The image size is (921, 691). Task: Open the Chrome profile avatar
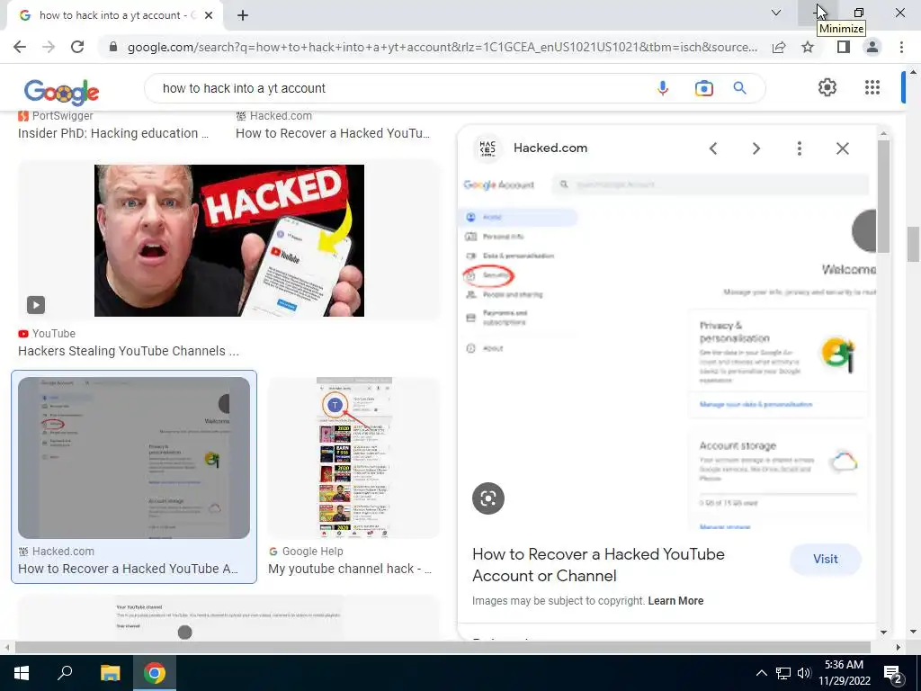click(x=872, y=47)
